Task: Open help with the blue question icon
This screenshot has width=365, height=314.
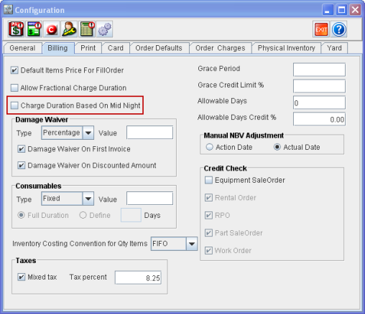Action: [x=338, y=29]
